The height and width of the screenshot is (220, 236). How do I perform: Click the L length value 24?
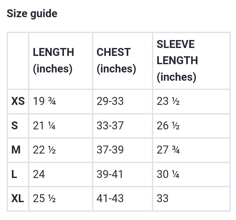click(x=39, y=174)
